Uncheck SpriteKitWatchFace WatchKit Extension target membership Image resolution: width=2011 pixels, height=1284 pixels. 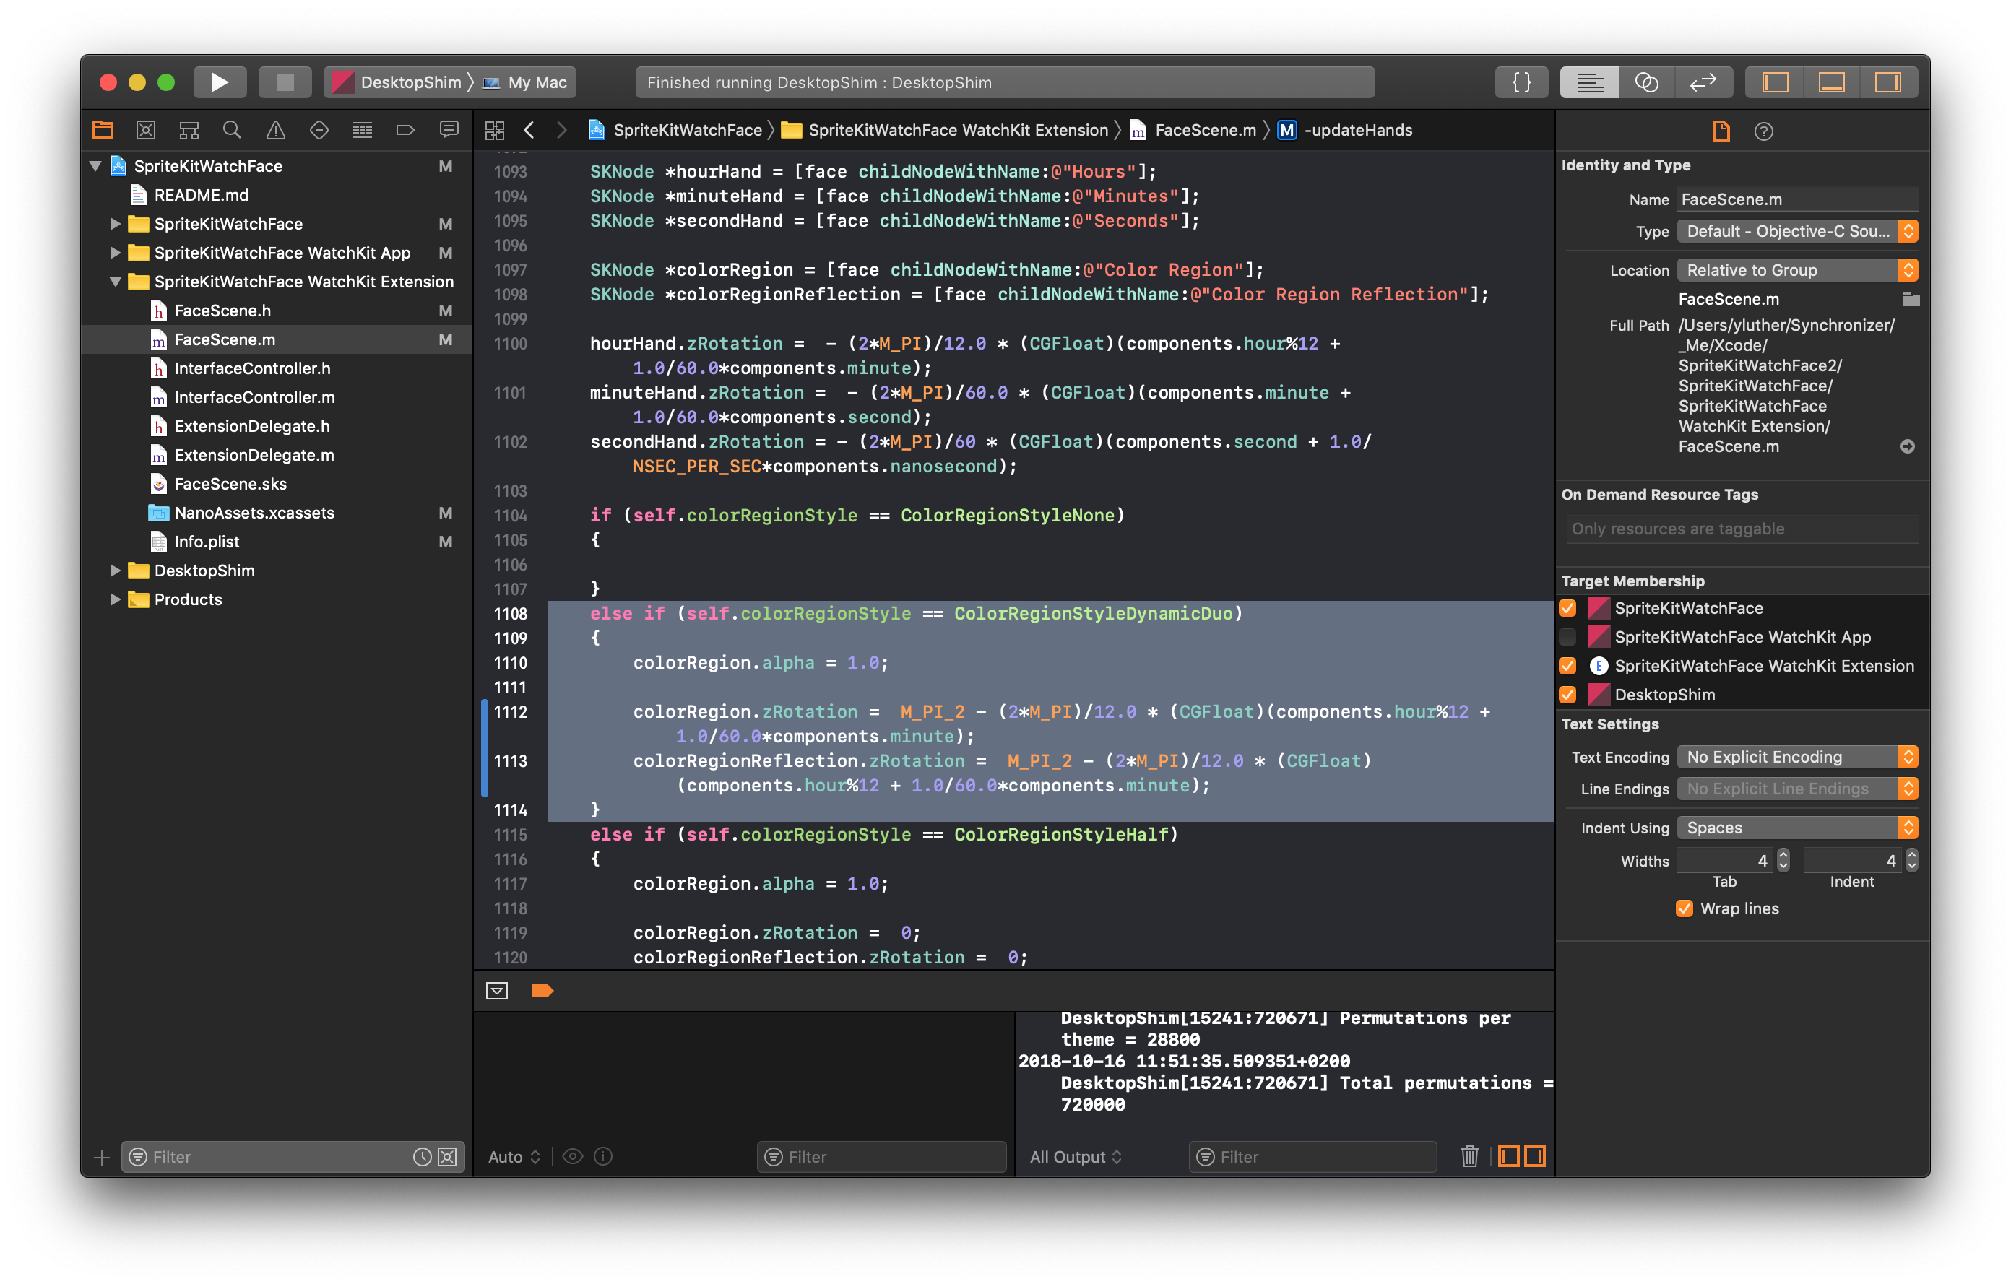point(1567,667)
